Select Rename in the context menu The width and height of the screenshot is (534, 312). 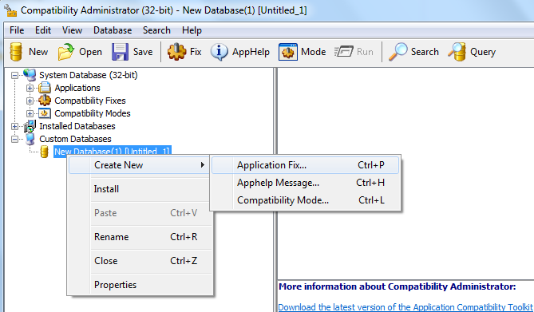pyautogui.click(x=140, y=237)
